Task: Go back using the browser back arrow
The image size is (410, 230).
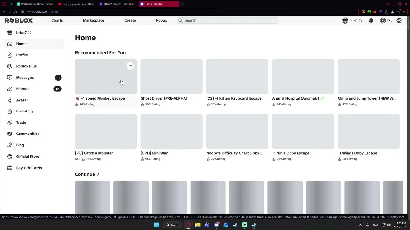Action: [4, 12]
